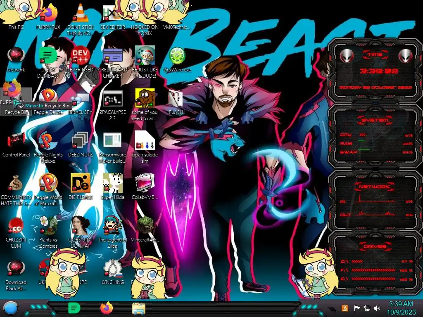The width and height of the screenshot is (423, 317).
Task: Open the VirusWire.exe lime icon
Action: pos(177,56)
